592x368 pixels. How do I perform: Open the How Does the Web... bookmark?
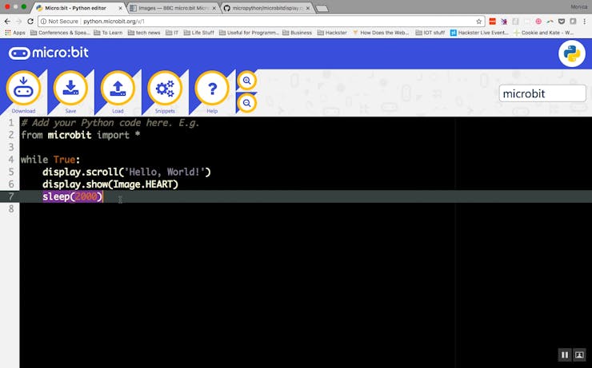(x=381, y=33)
